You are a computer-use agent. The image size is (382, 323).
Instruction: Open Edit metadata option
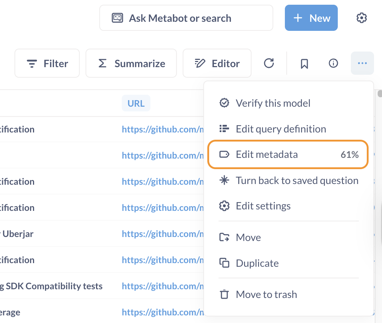(267, 155)
